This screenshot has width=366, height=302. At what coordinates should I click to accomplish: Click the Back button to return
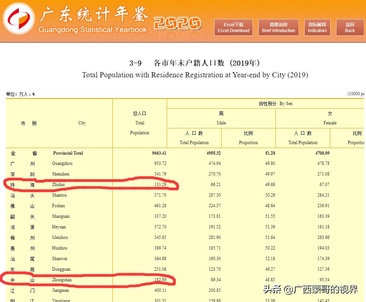[x=349, y=27]
